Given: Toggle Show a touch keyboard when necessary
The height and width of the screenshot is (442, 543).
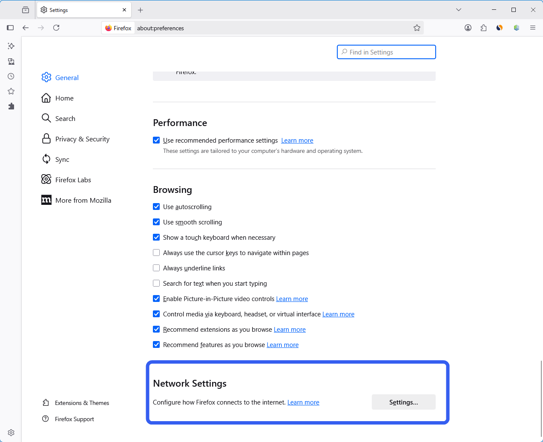Looking at the screenshot, I should (x=156, y=237).
